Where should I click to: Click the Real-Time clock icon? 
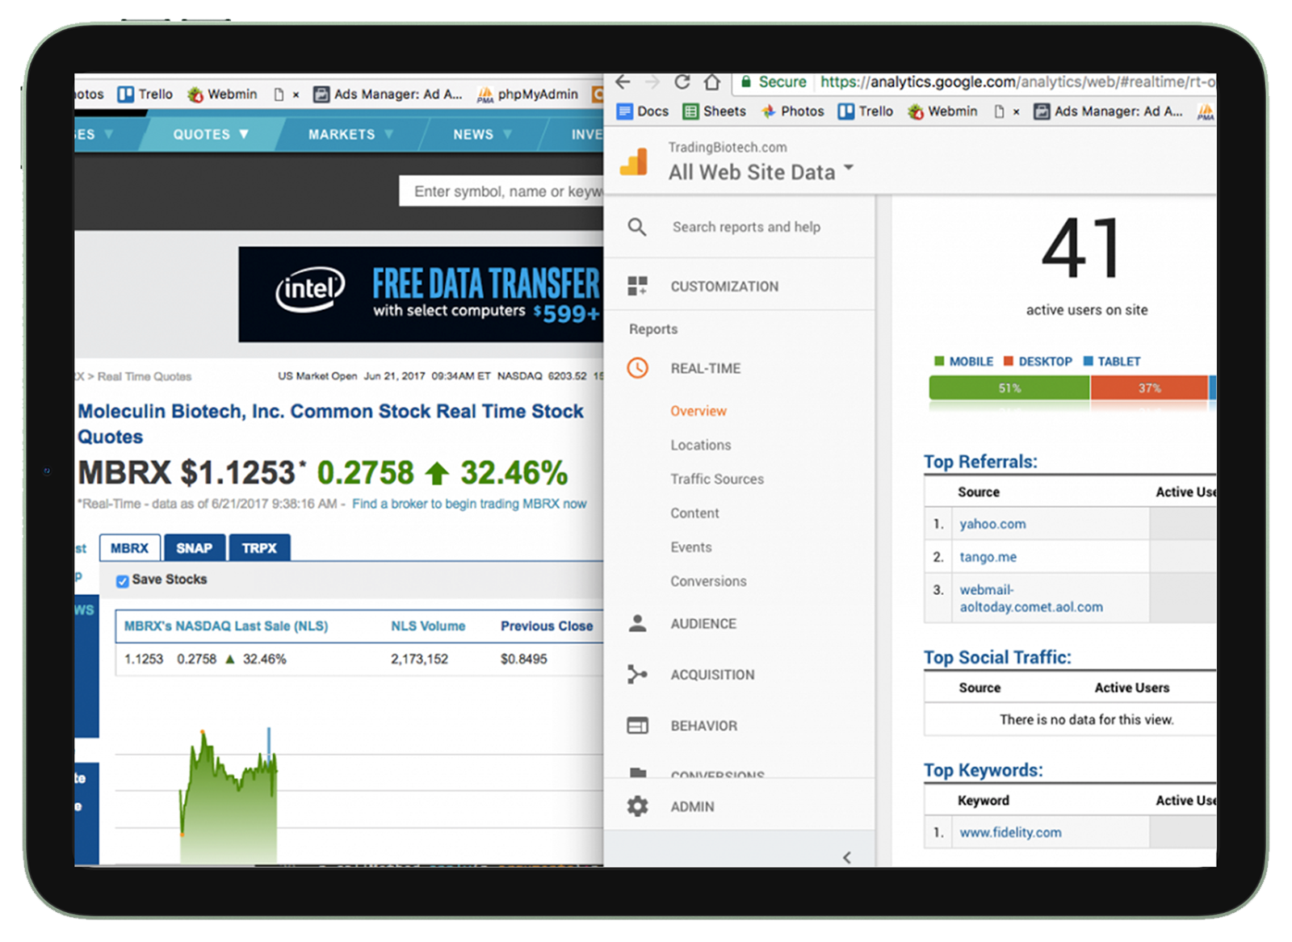[638, 368]
